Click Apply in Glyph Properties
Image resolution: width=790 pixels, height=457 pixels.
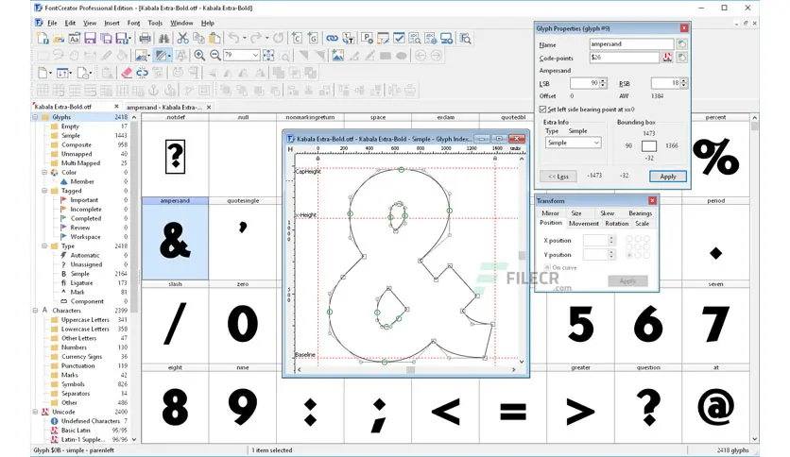[x=668, y=177]
